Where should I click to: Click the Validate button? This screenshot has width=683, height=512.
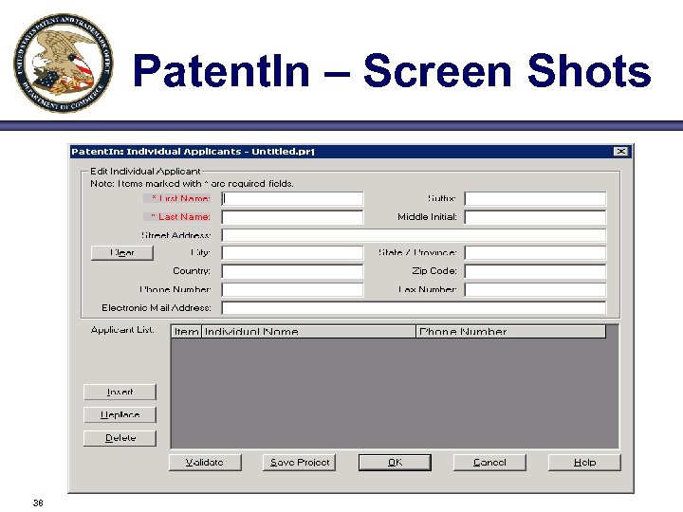tap(205, 463)
